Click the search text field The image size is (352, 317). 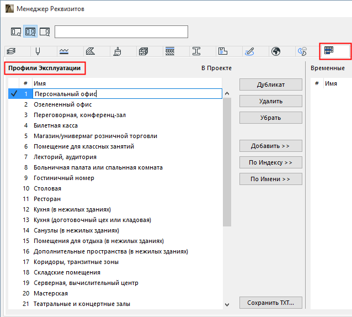(x=121, y=31)
